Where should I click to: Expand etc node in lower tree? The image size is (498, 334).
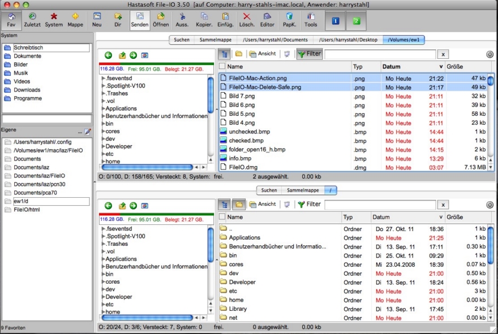point(103,305)
